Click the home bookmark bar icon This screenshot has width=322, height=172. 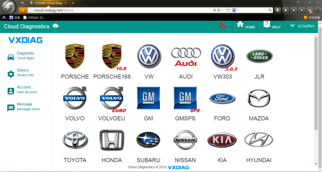click(x=4, y=17)
